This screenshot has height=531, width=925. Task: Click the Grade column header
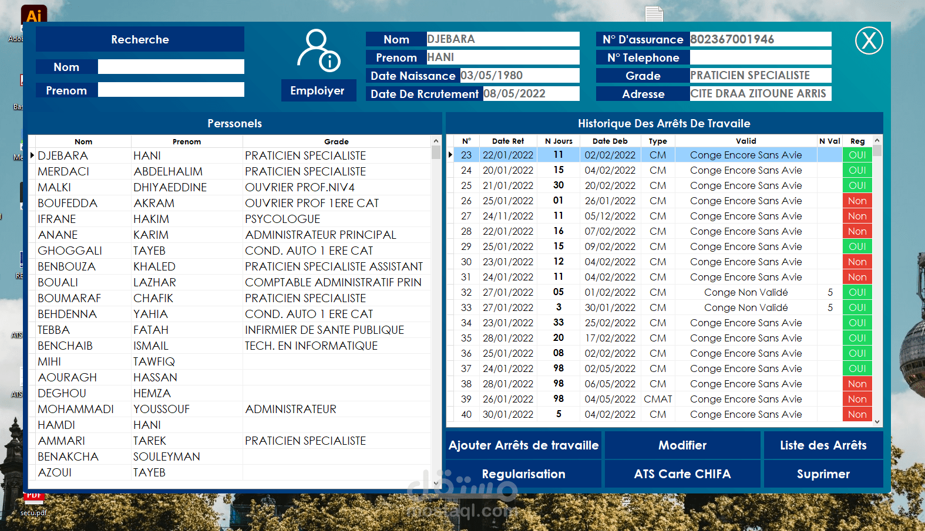tap(337, 141)
